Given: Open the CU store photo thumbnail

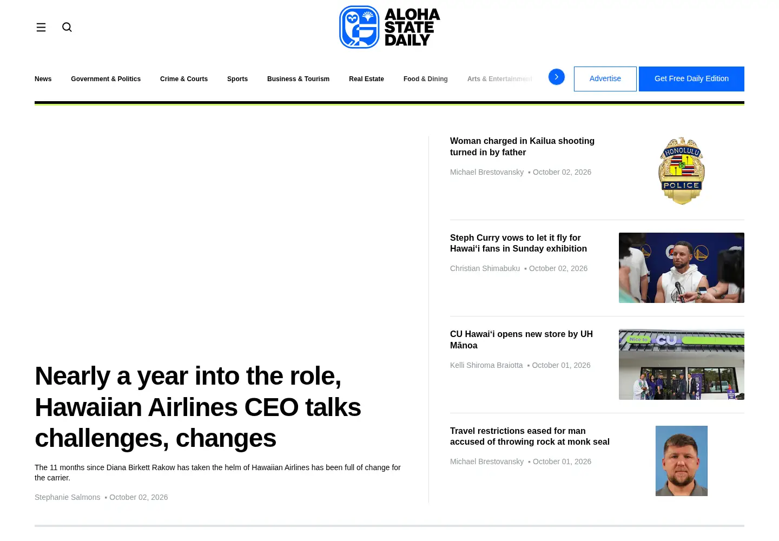Looking at the screenshot, I should pos(682,364).
